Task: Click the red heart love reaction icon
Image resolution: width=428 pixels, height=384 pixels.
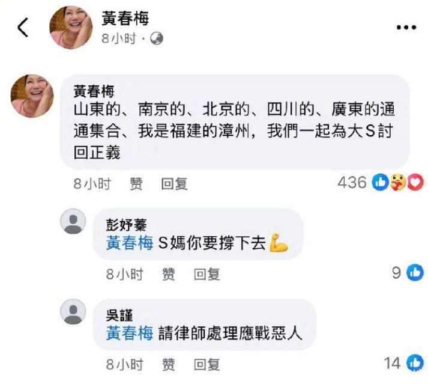Action: pos(415,182)
